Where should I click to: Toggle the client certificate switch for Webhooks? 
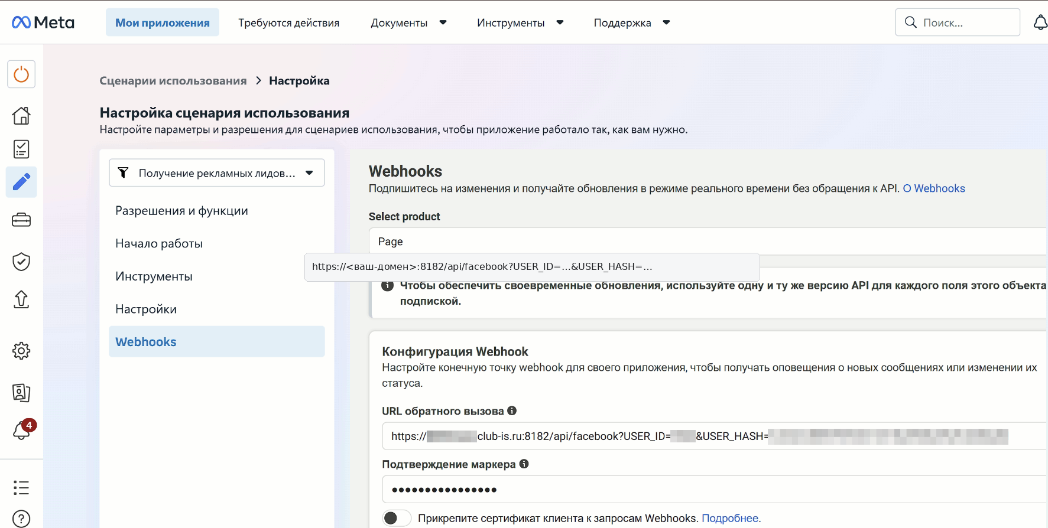click(397, 518)
